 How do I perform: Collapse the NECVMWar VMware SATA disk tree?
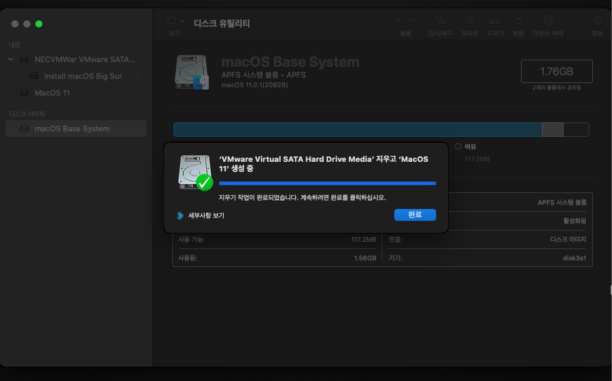(x=11, y=59)
